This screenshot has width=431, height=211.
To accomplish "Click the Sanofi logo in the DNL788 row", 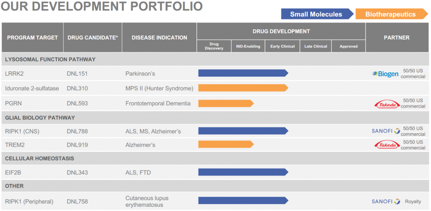I will 386,131.
